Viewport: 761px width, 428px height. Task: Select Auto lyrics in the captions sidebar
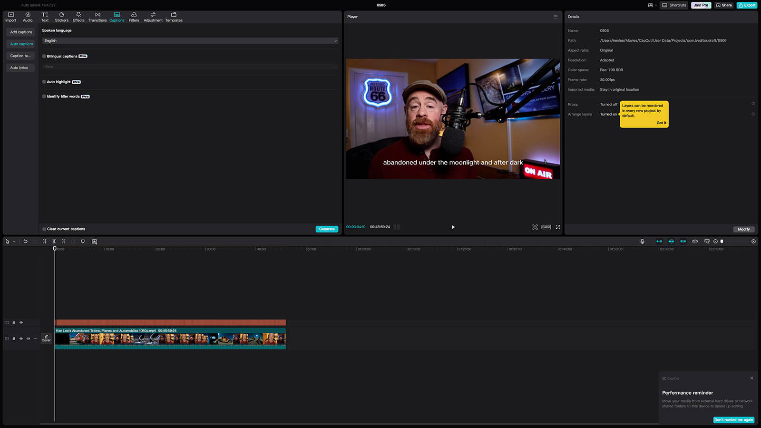pyautogui.click(x=20, y=68)
